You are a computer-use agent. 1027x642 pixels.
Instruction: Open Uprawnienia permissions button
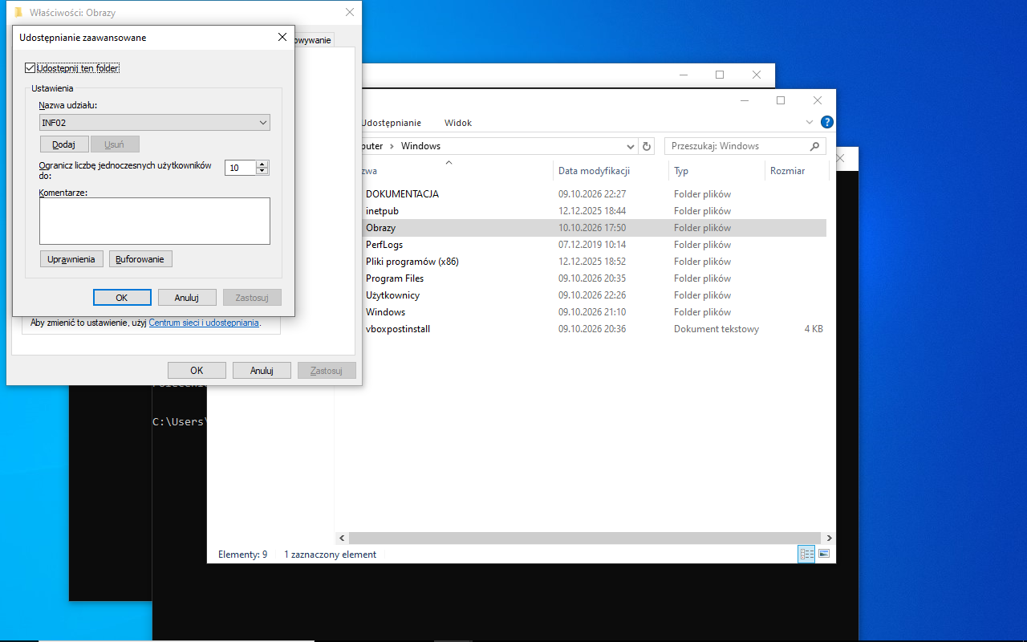pos(71,259)
